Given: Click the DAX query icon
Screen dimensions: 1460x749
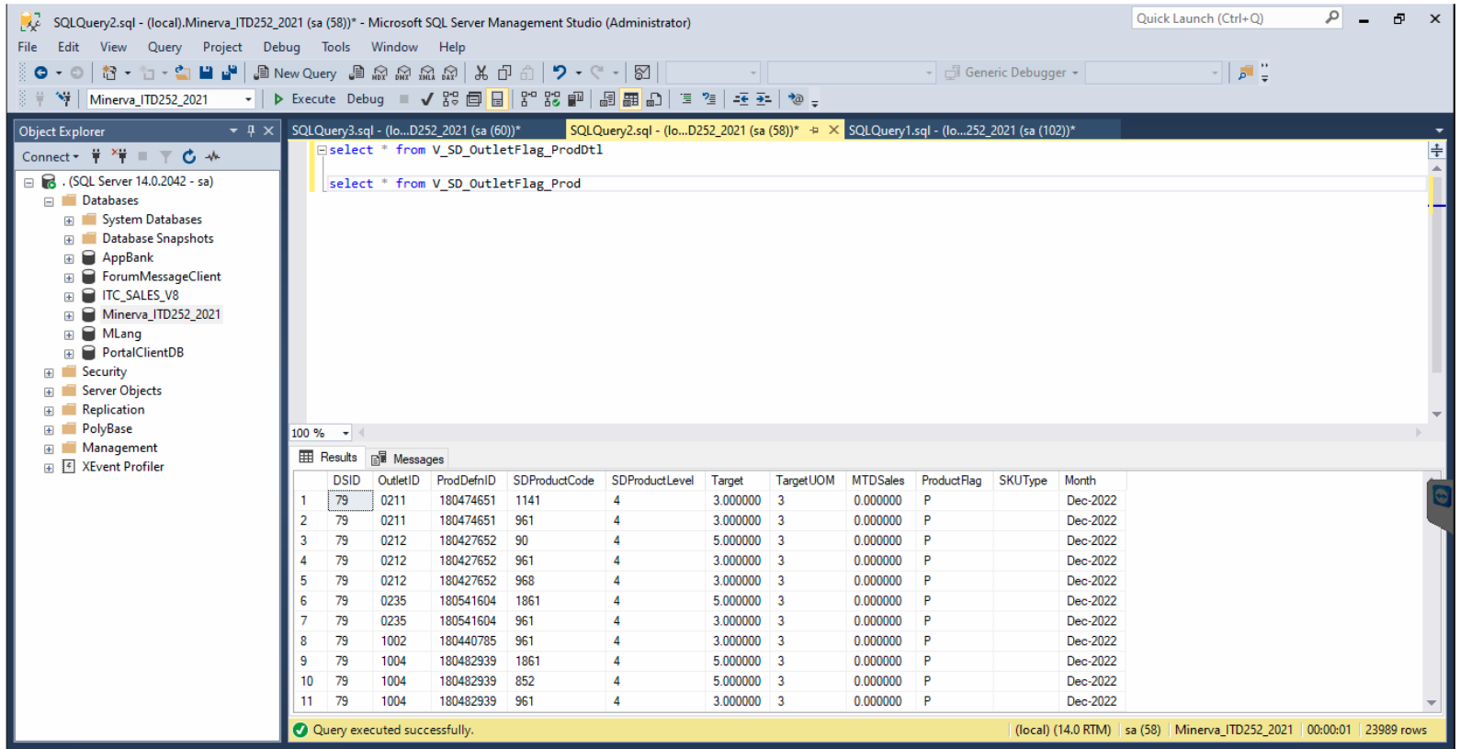Looking at the screenshot, I should 450,73.
